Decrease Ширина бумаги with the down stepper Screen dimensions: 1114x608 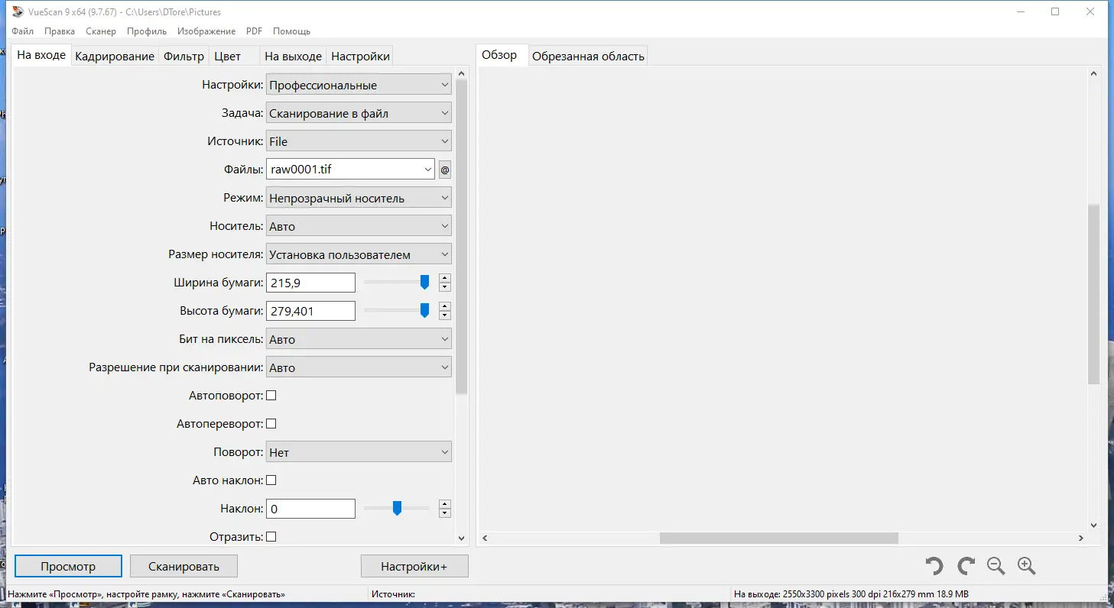click(x=445, y=288)
